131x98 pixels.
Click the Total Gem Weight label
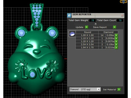click(x=78, y=20)
